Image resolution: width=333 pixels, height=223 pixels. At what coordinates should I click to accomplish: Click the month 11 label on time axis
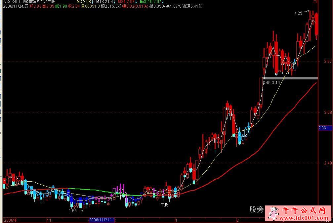pyautogui.click(x=49, y=220)
